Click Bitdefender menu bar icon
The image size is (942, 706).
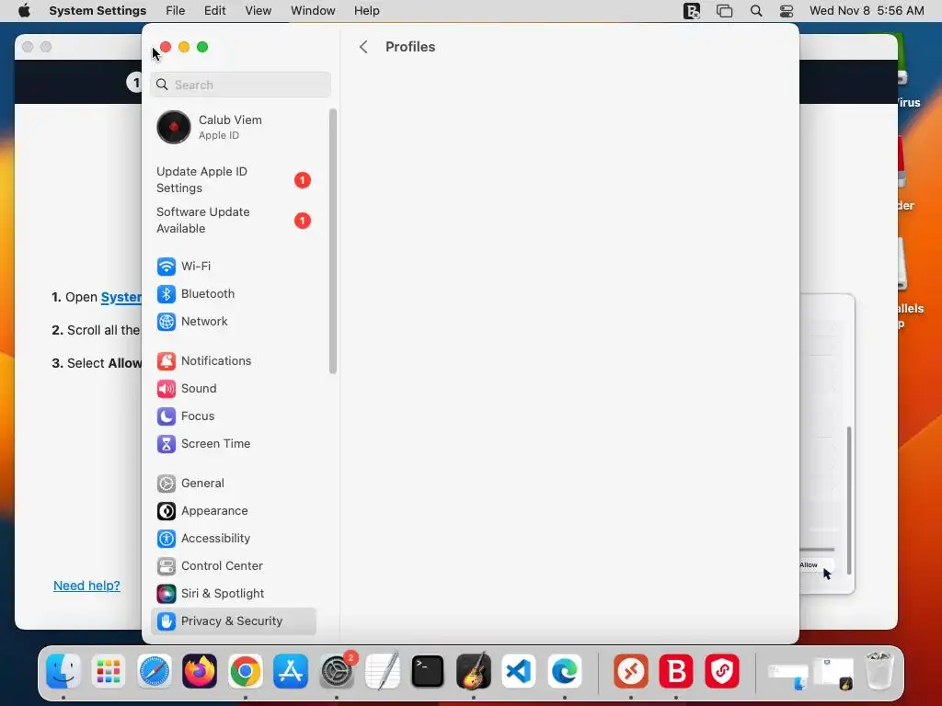[692, 11]
